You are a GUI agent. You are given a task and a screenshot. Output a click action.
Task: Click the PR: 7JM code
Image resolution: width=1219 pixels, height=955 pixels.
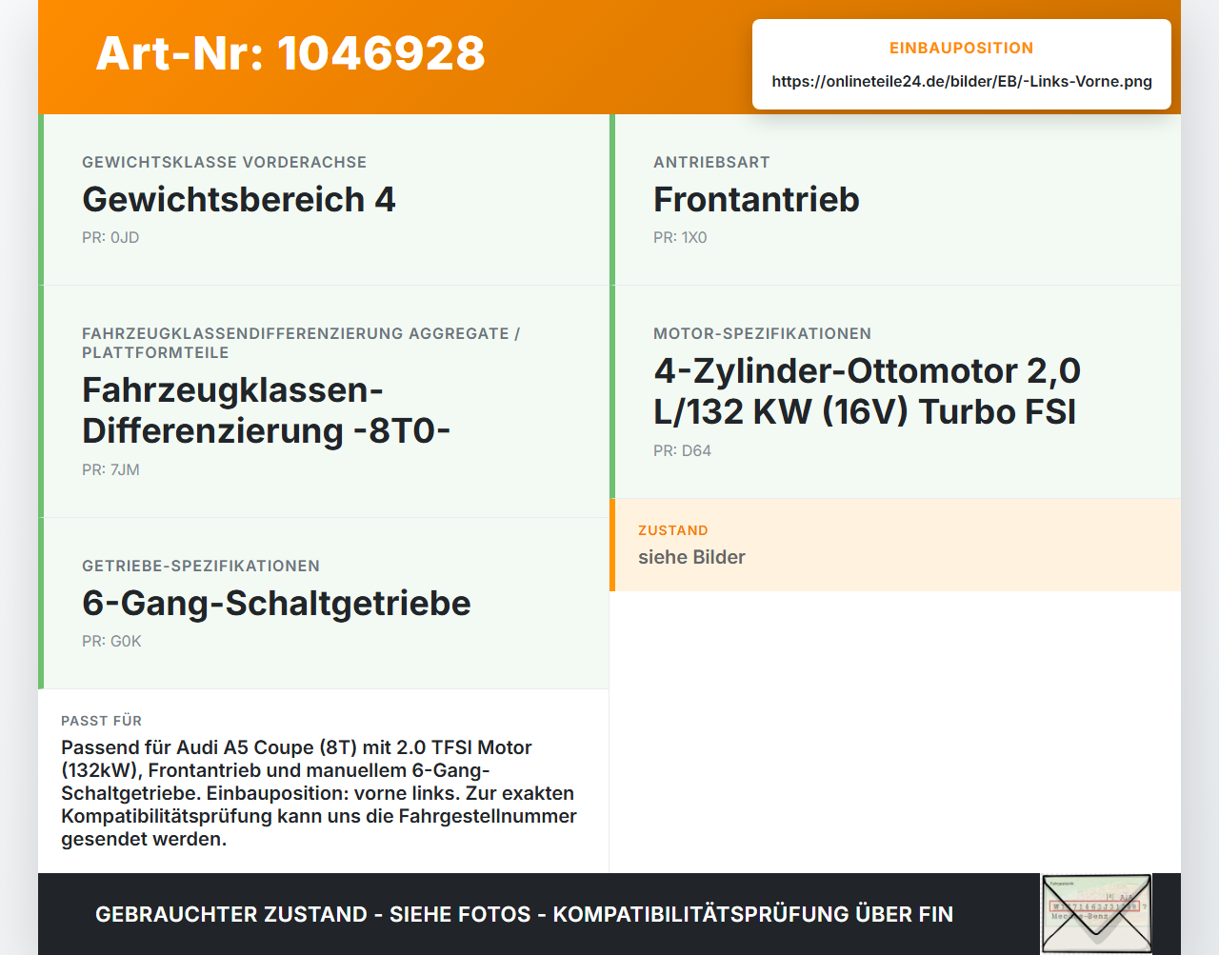[110, 469]
